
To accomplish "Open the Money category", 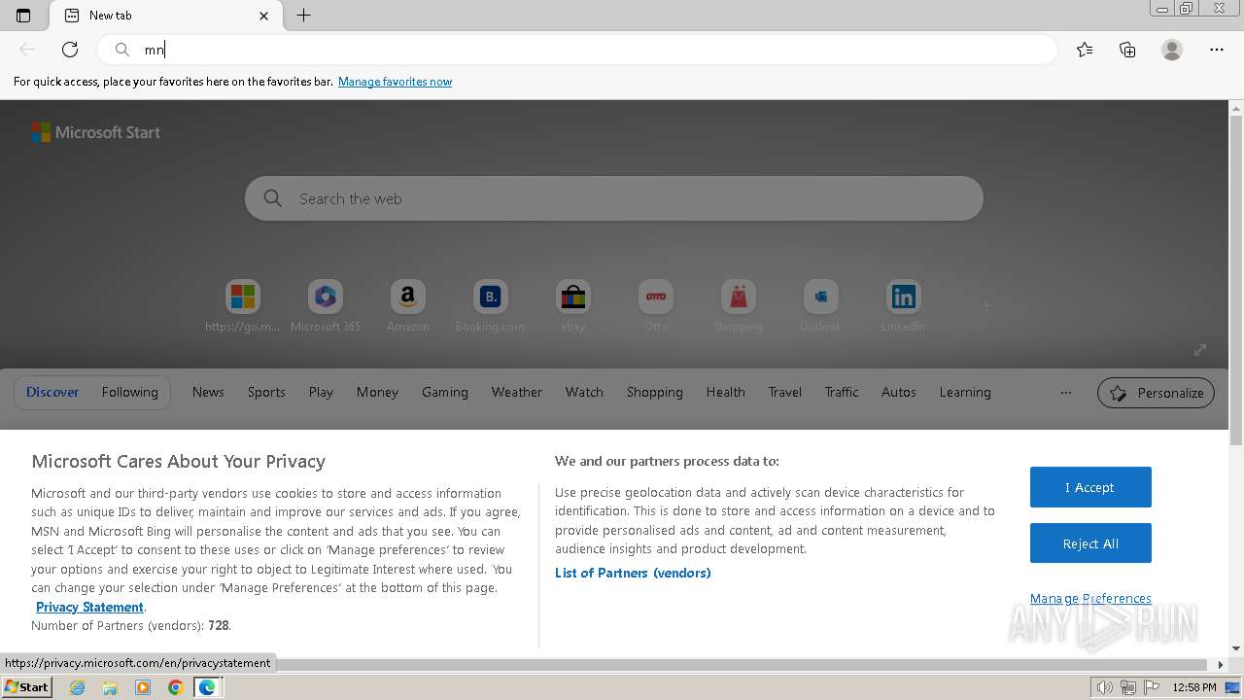I will pyautogui.click(x=377, y=392).
